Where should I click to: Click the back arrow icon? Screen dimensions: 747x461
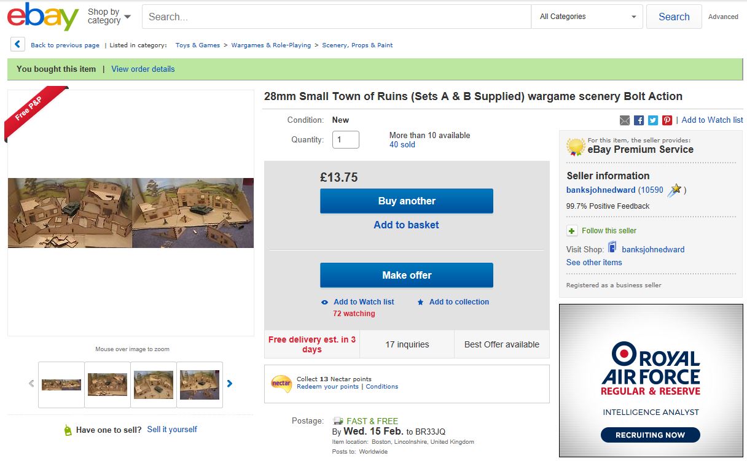[x=17, y=45]
